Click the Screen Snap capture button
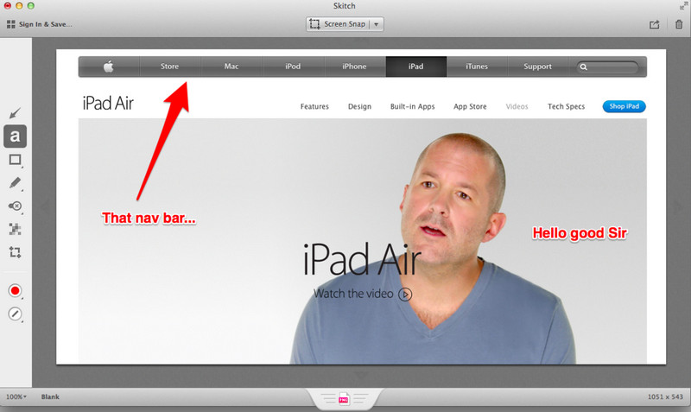Screen dimensions: 691x412 [338, 24]
